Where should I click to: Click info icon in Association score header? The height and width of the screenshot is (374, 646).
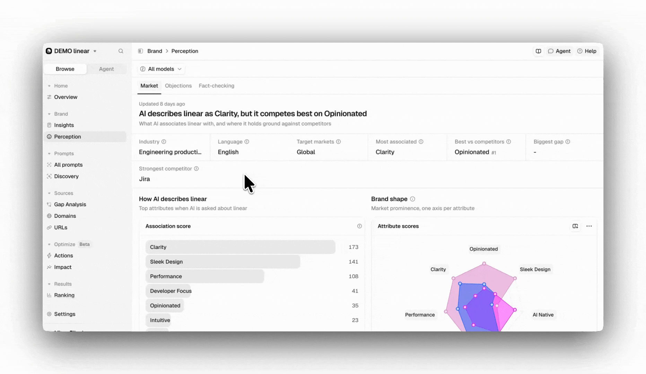coord(359,226)
